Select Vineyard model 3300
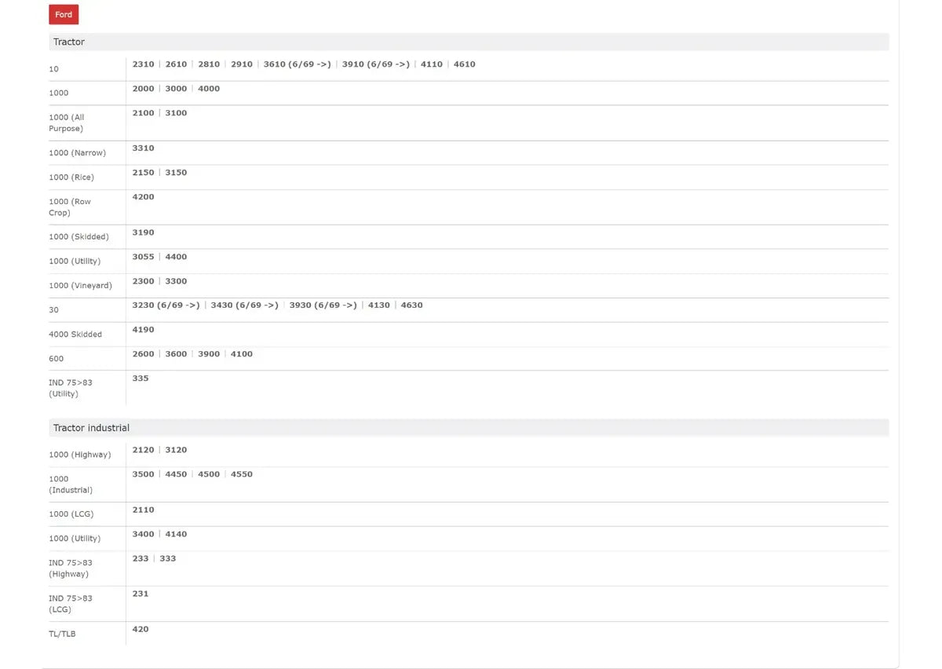The image size is (942, 669). coord(177,281)
